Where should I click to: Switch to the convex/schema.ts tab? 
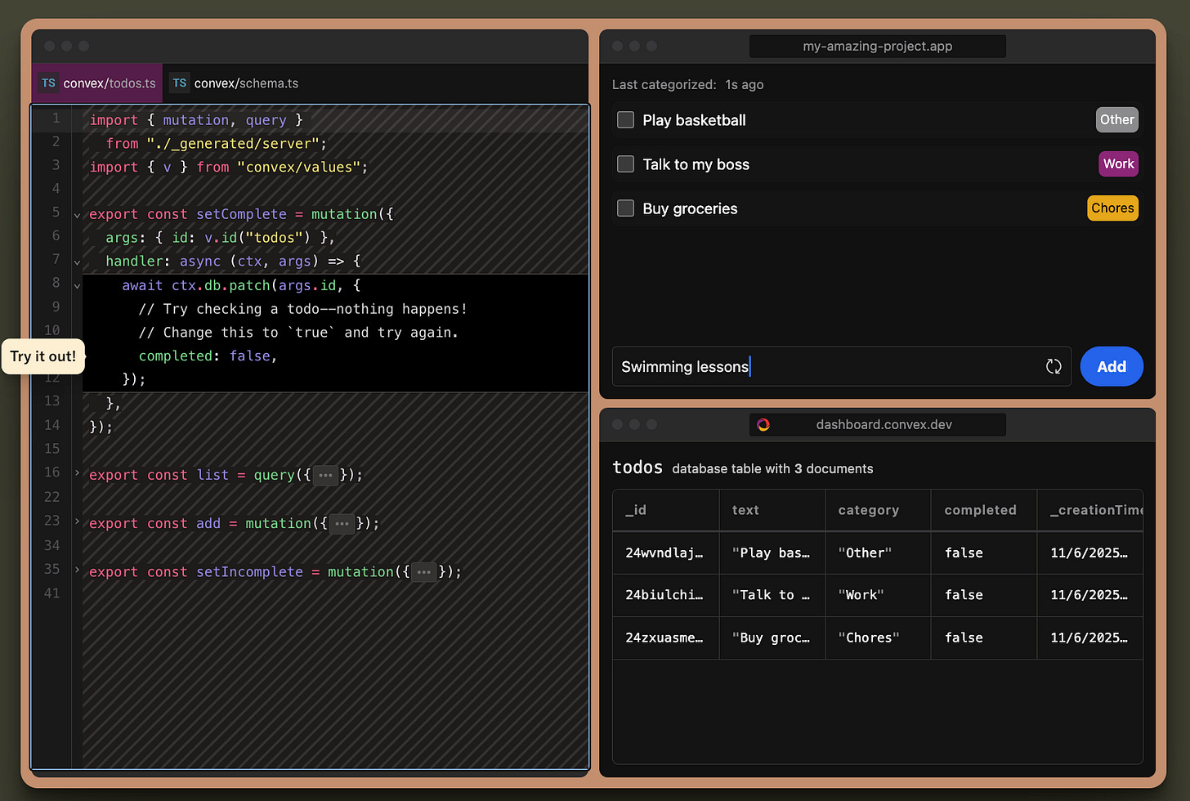(x=245, y=83)
